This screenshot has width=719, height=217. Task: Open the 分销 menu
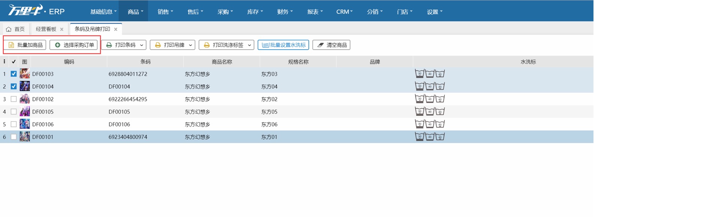[x=375, y=12]
